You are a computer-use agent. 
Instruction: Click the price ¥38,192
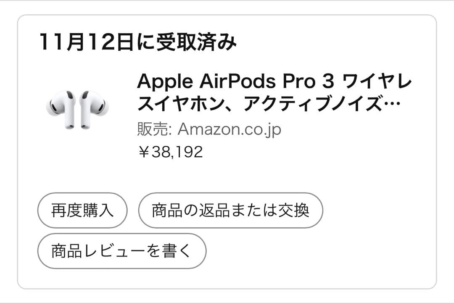pos(170,152)
